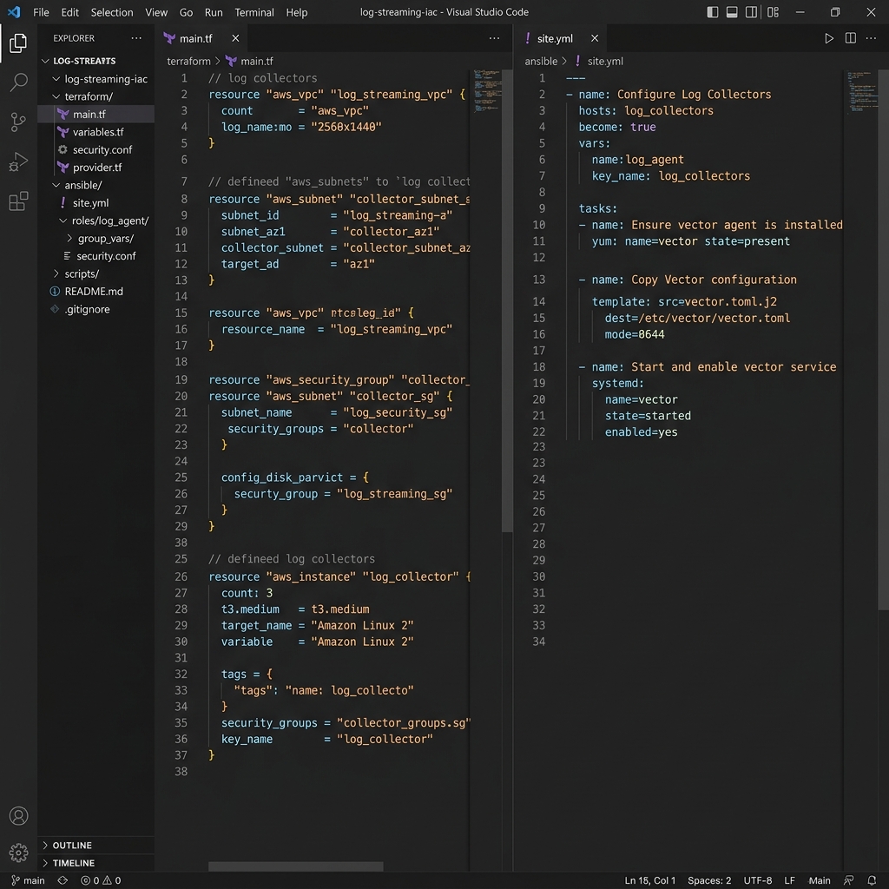Click the Explorer more actions ellipsis

click(136, 38)
